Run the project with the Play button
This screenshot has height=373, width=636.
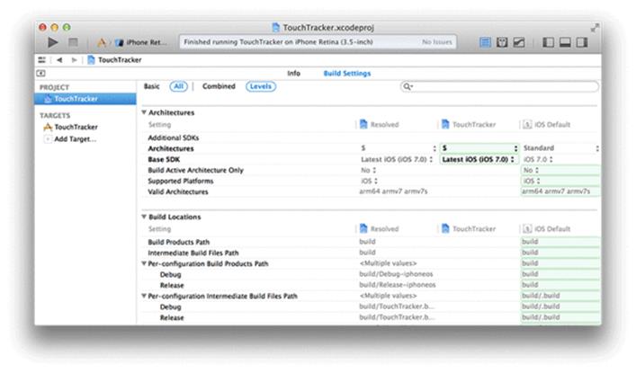53,42
